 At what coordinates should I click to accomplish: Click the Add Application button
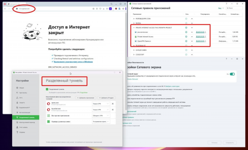coord(86,98)
